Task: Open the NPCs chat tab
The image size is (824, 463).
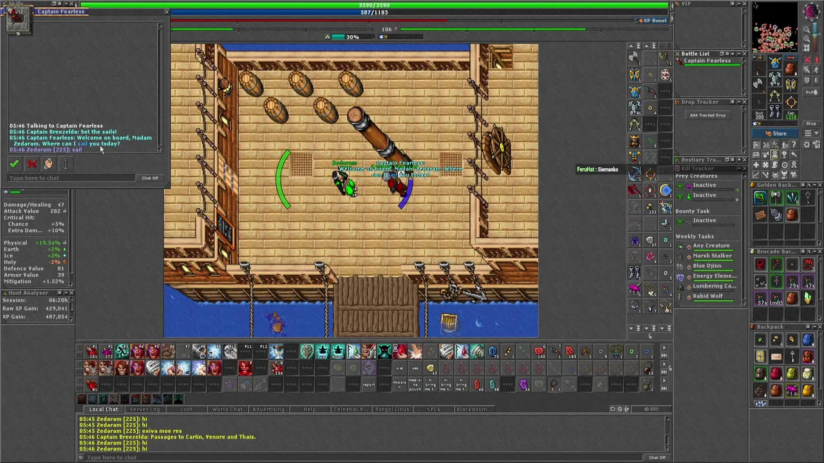Action: 433,409
